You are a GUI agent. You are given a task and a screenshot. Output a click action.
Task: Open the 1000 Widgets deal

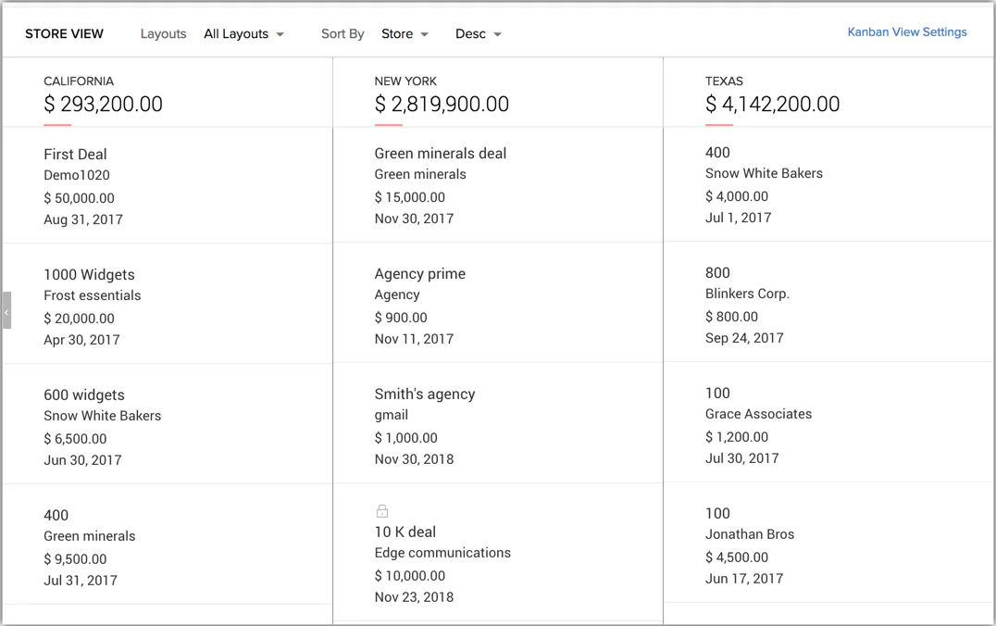click(x=89, y=274)
